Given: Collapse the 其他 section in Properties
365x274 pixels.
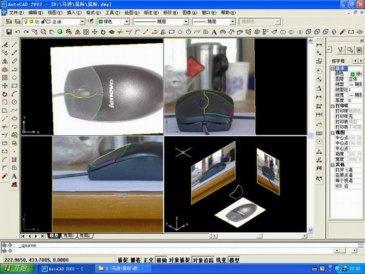Looking at the screenshot, I should pyautogui.click(x=332, y=165).
